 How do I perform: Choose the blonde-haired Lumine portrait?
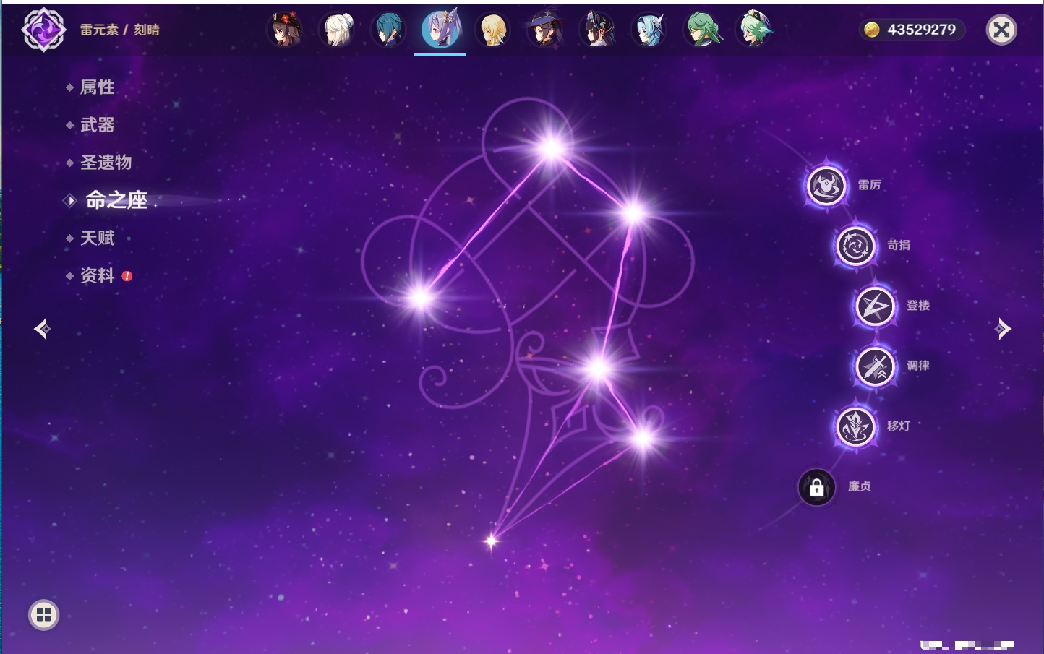(x=492, y=30)
